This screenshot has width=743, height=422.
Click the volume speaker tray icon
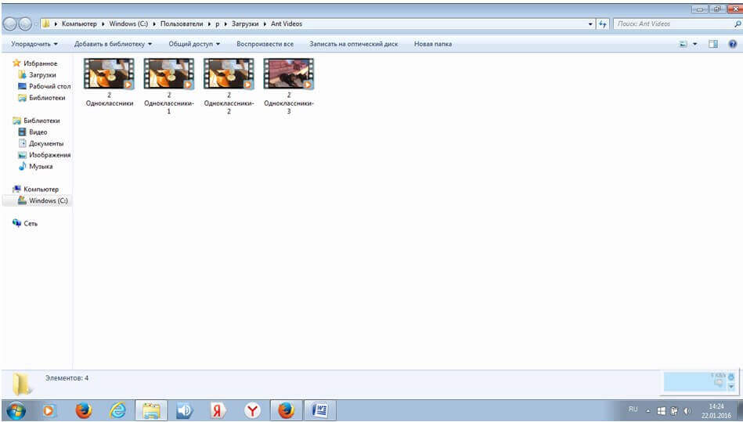click(687, 411)
